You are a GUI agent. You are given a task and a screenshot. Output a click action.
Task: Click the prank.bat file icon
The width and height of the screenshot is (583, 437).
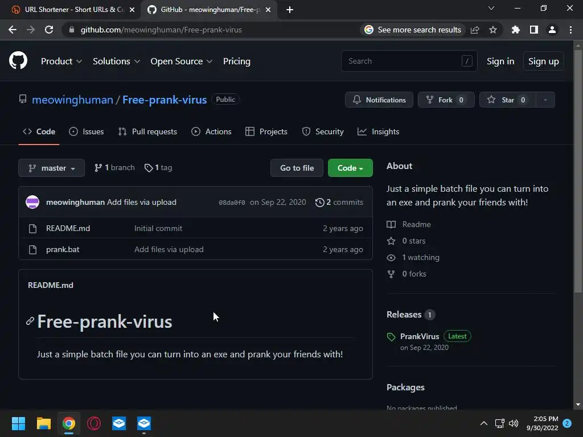point(32,249)
